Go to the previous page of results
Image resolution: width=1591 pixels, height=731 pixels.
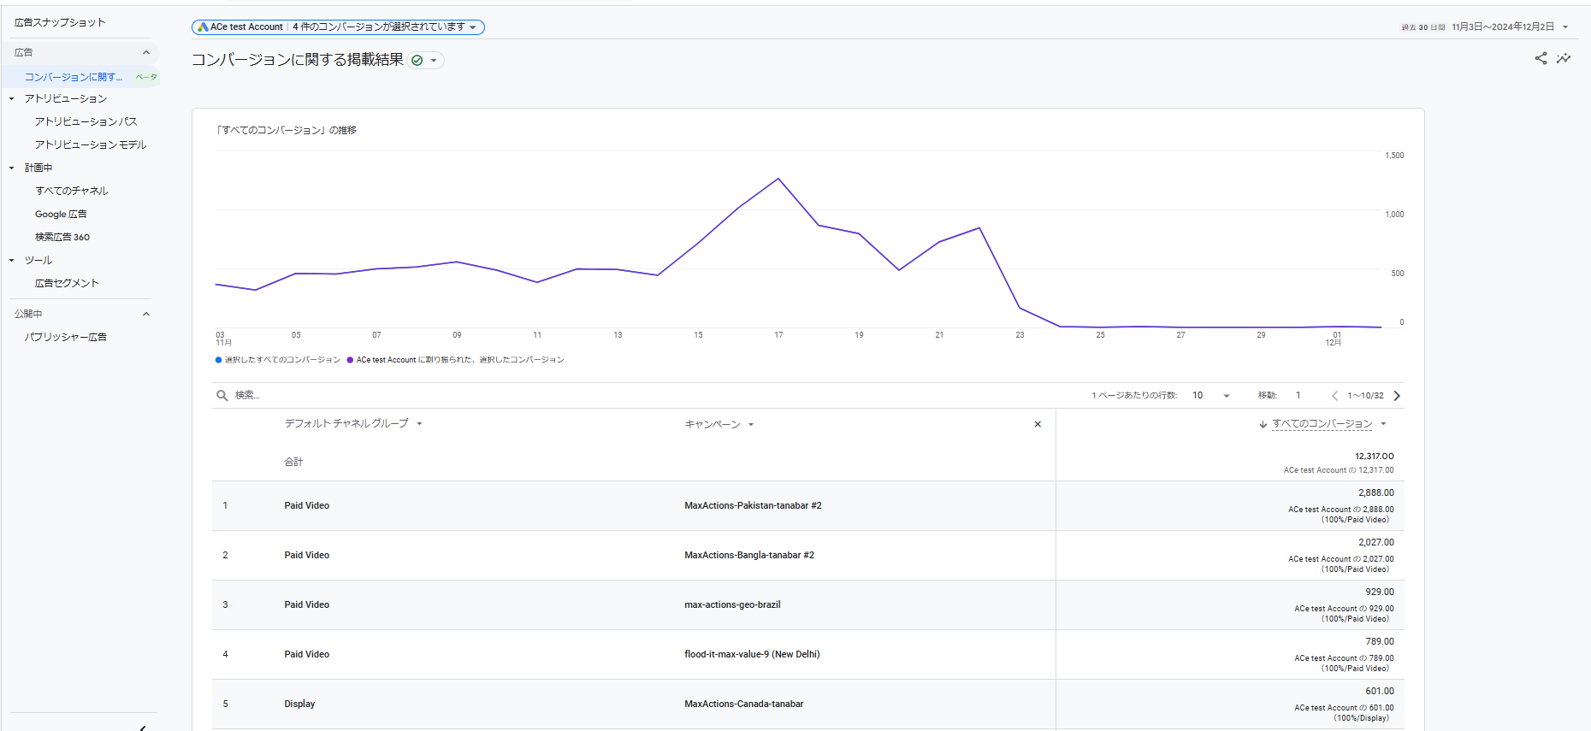(x=1334, y=395)
